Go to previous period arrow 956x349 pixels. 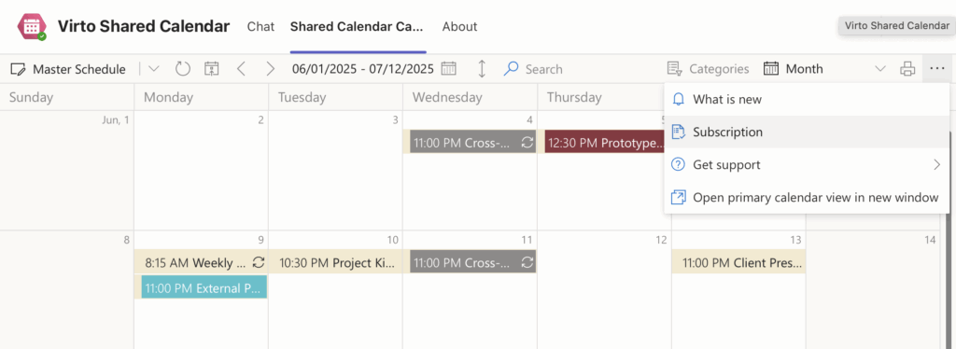point(242,69)
